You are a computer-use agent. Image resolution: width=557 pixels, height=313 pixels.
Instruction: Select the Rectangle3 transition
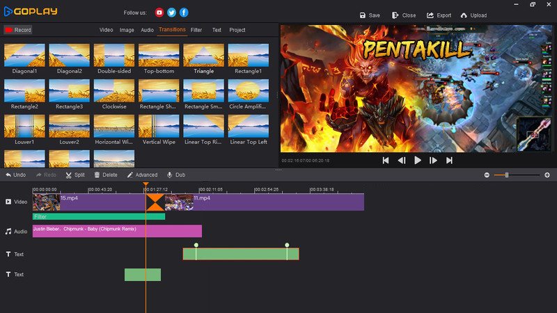coord(69,94)
